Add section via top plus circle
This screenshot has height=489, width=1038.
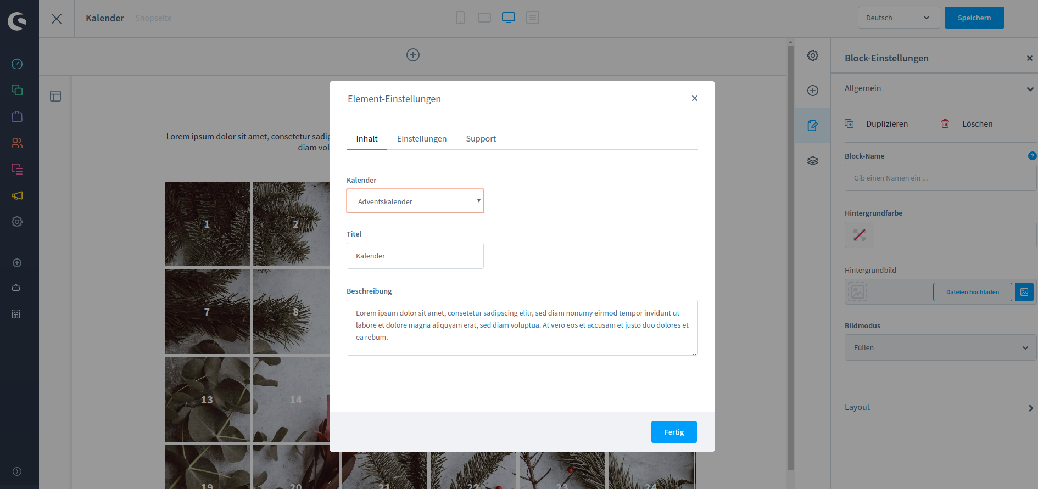413,55
